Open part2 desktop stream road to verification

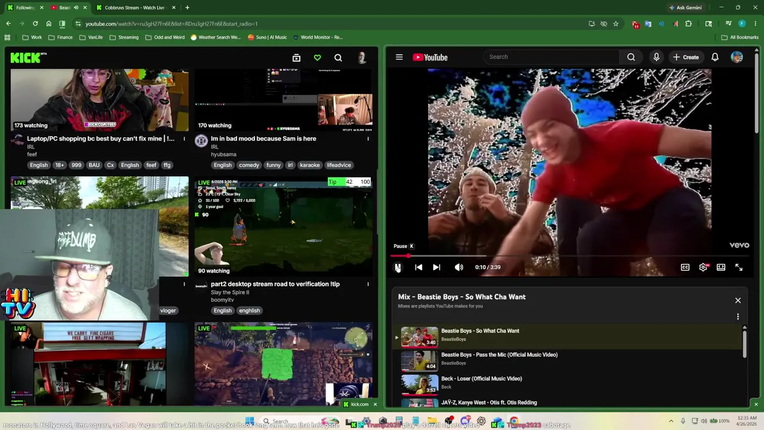click(275, 284)
